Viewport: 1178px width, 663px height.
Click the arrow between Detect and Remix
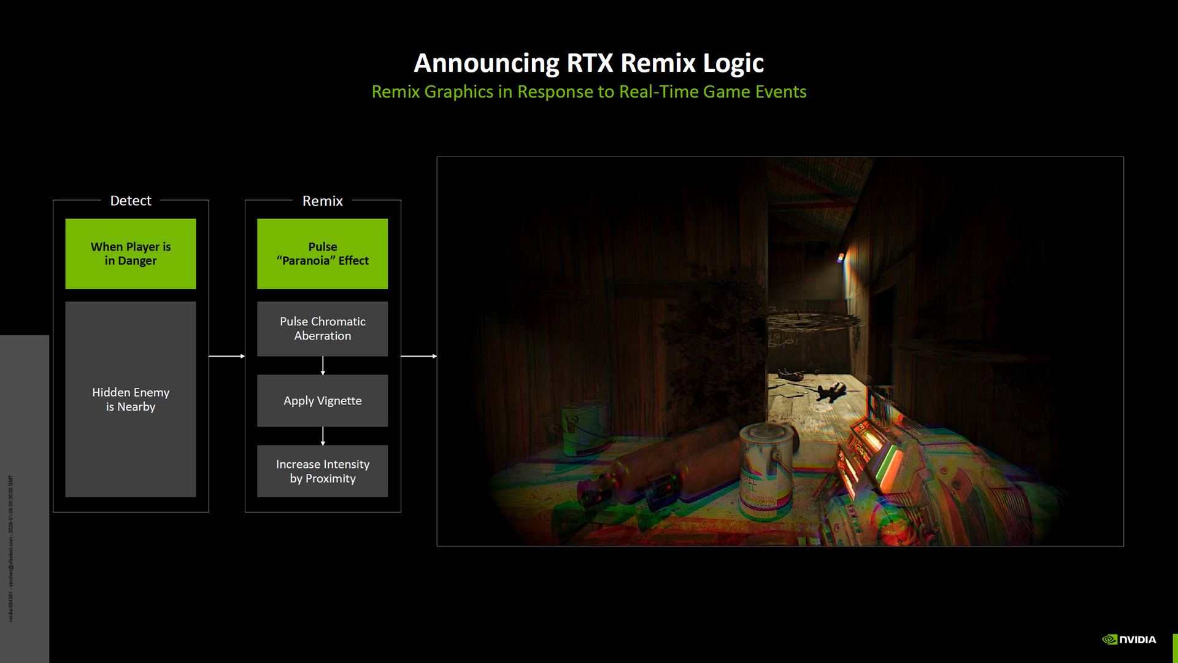pyautogui.click(x=226, y=356)
